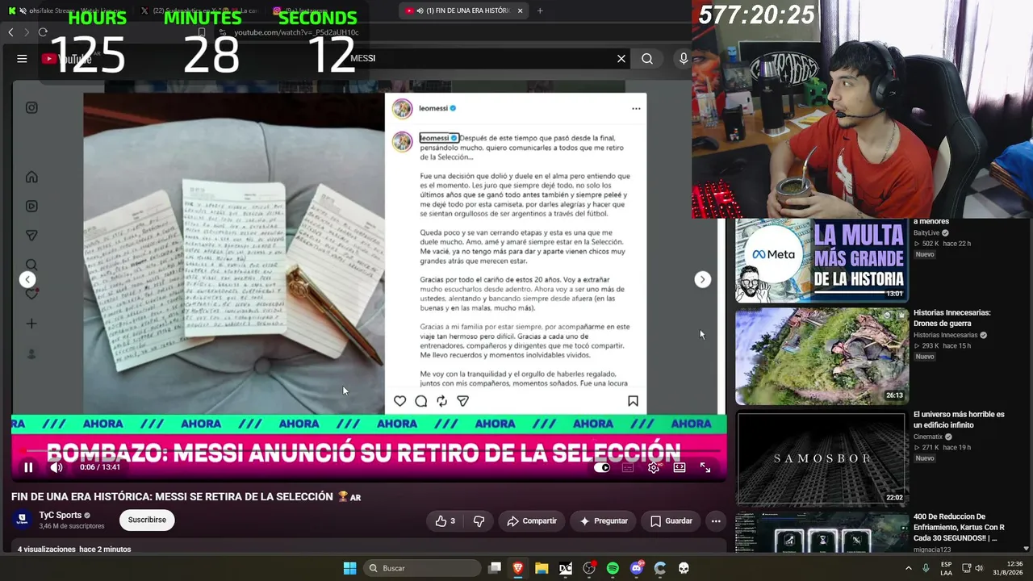1033x581 pixels.
Task: Mute the video volume
Action: 56,467
